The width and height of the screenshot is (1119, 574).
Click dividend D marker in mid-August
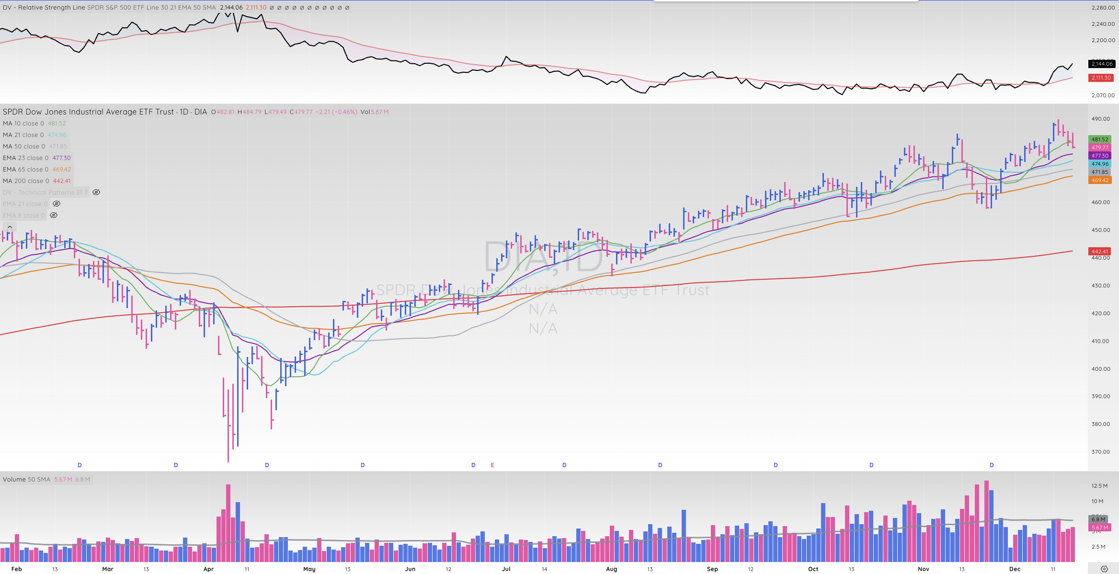660,465
